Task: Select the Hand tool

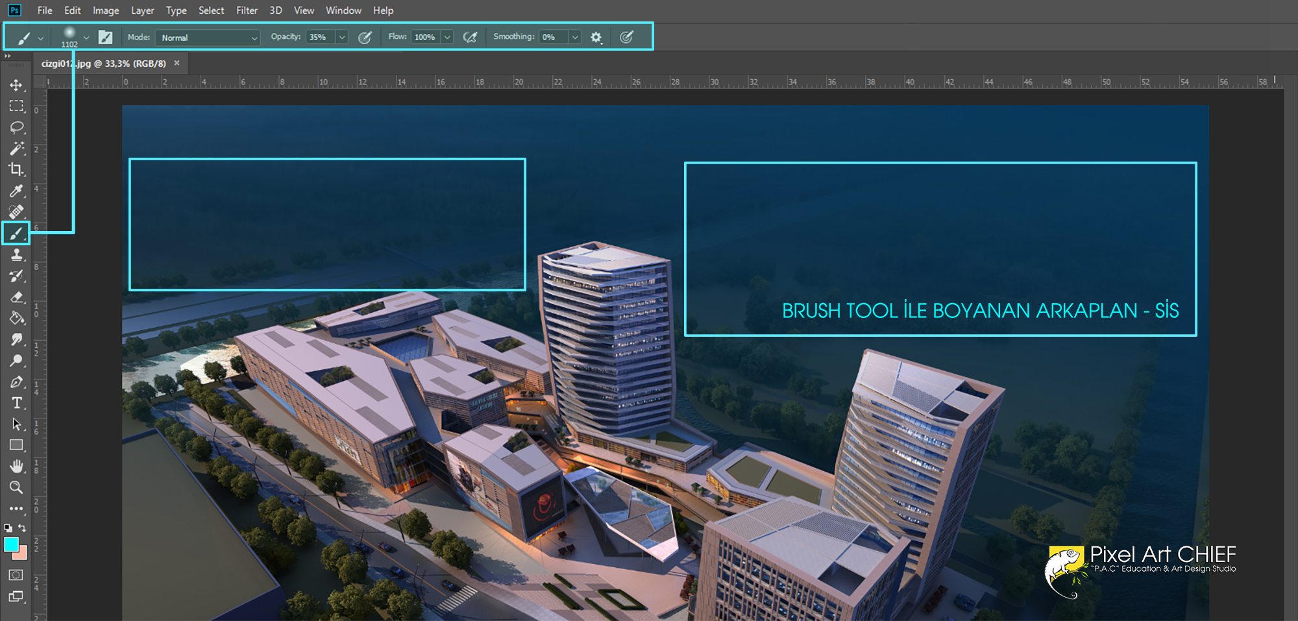Action: [16, 466]
